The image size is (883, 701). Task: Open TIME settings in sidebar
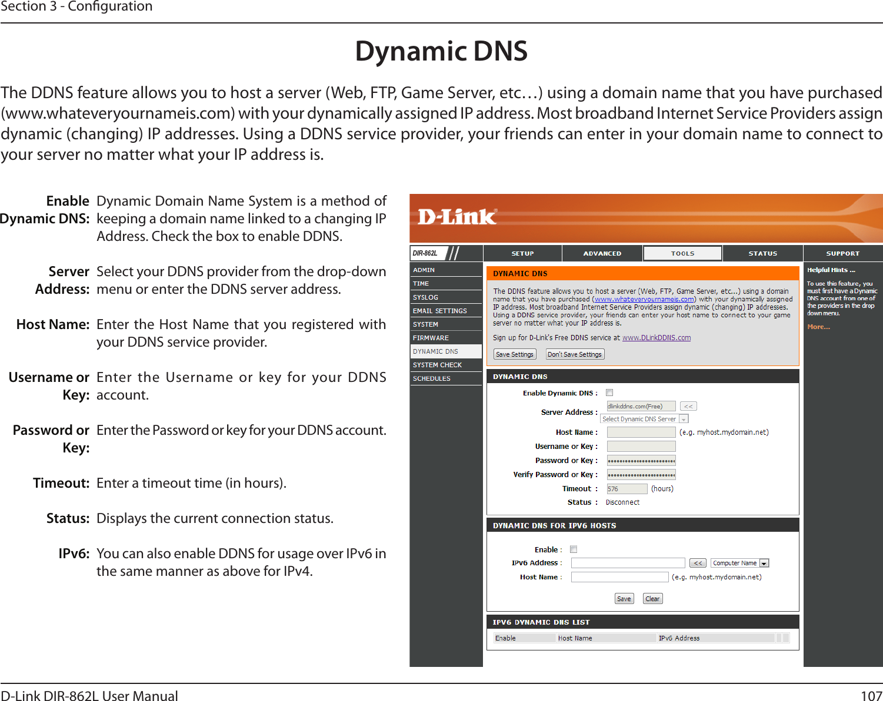click(x=446, y=283)
